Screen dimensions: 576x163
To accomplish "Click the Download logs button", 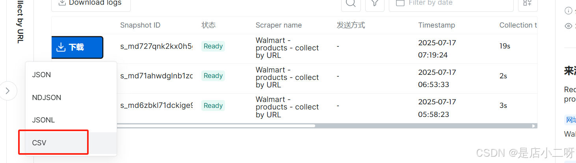I will pyautogui.click(x=91, y=3).
